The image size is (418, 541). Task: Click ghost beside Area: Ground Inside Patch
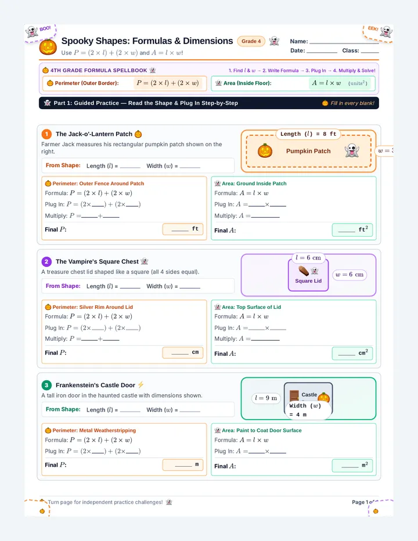point(218,183)
